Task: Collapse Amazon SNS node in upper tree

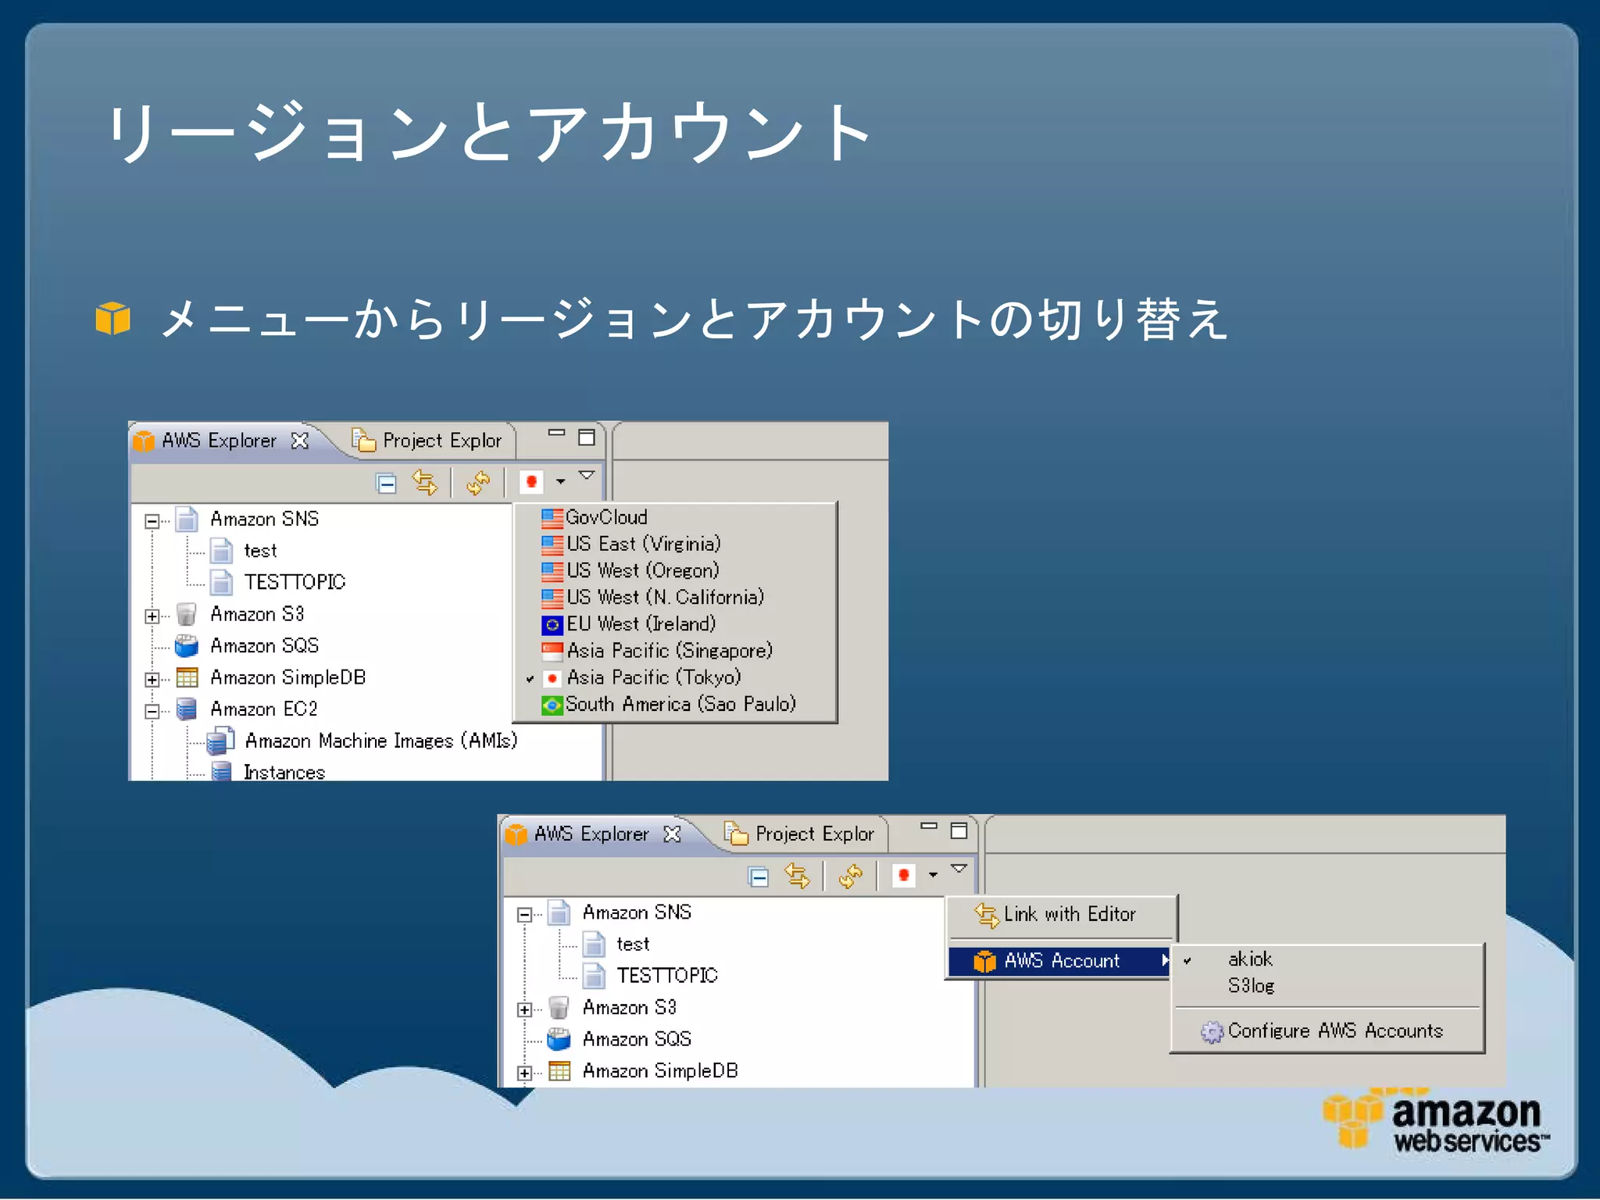Action: tap(152, 521)
